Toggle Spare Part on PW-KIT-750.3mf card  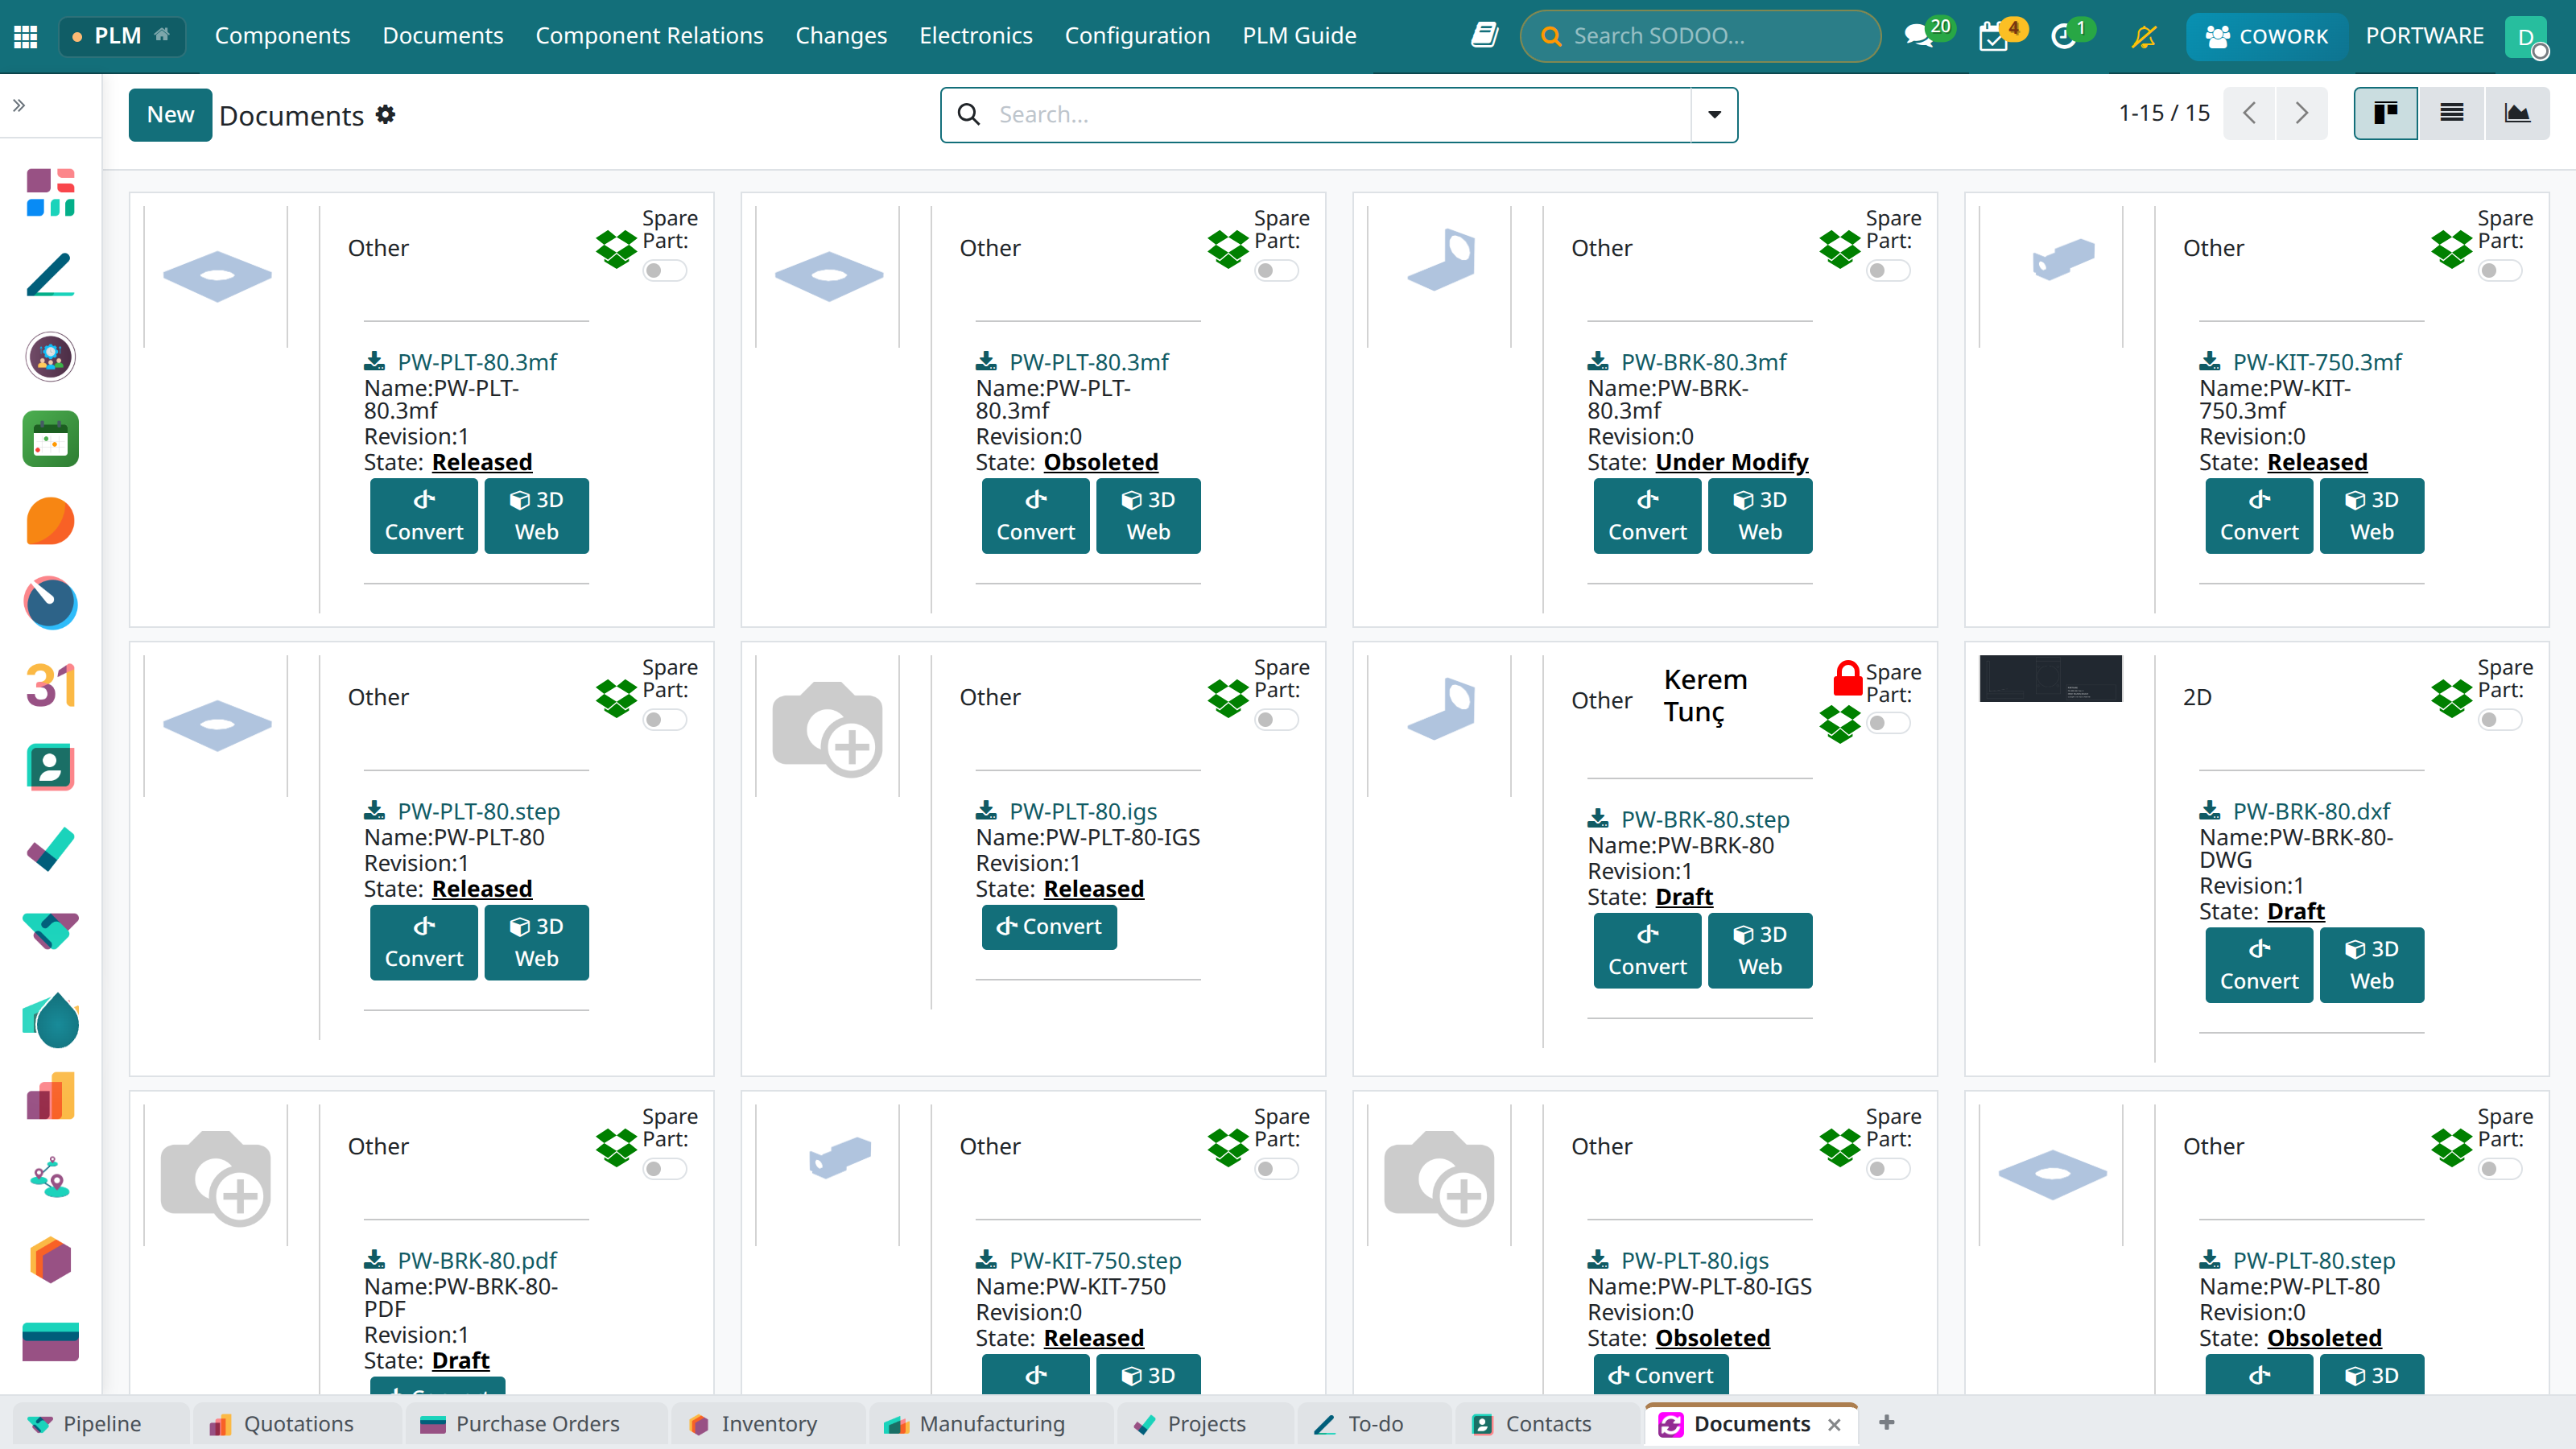tap(2500, 270)
